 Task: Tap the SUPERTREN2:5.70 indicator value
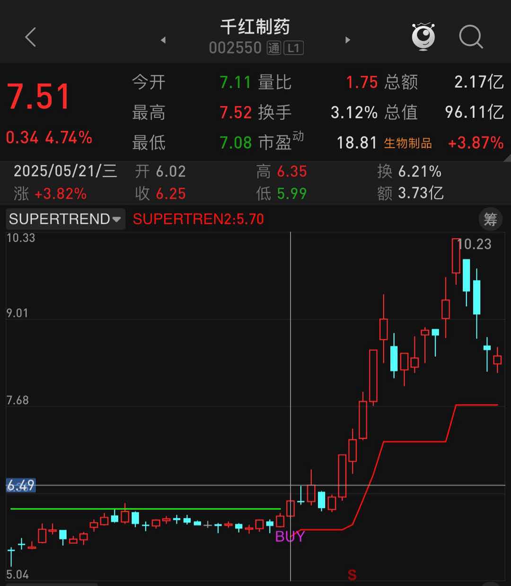click(x=198, y=219)
